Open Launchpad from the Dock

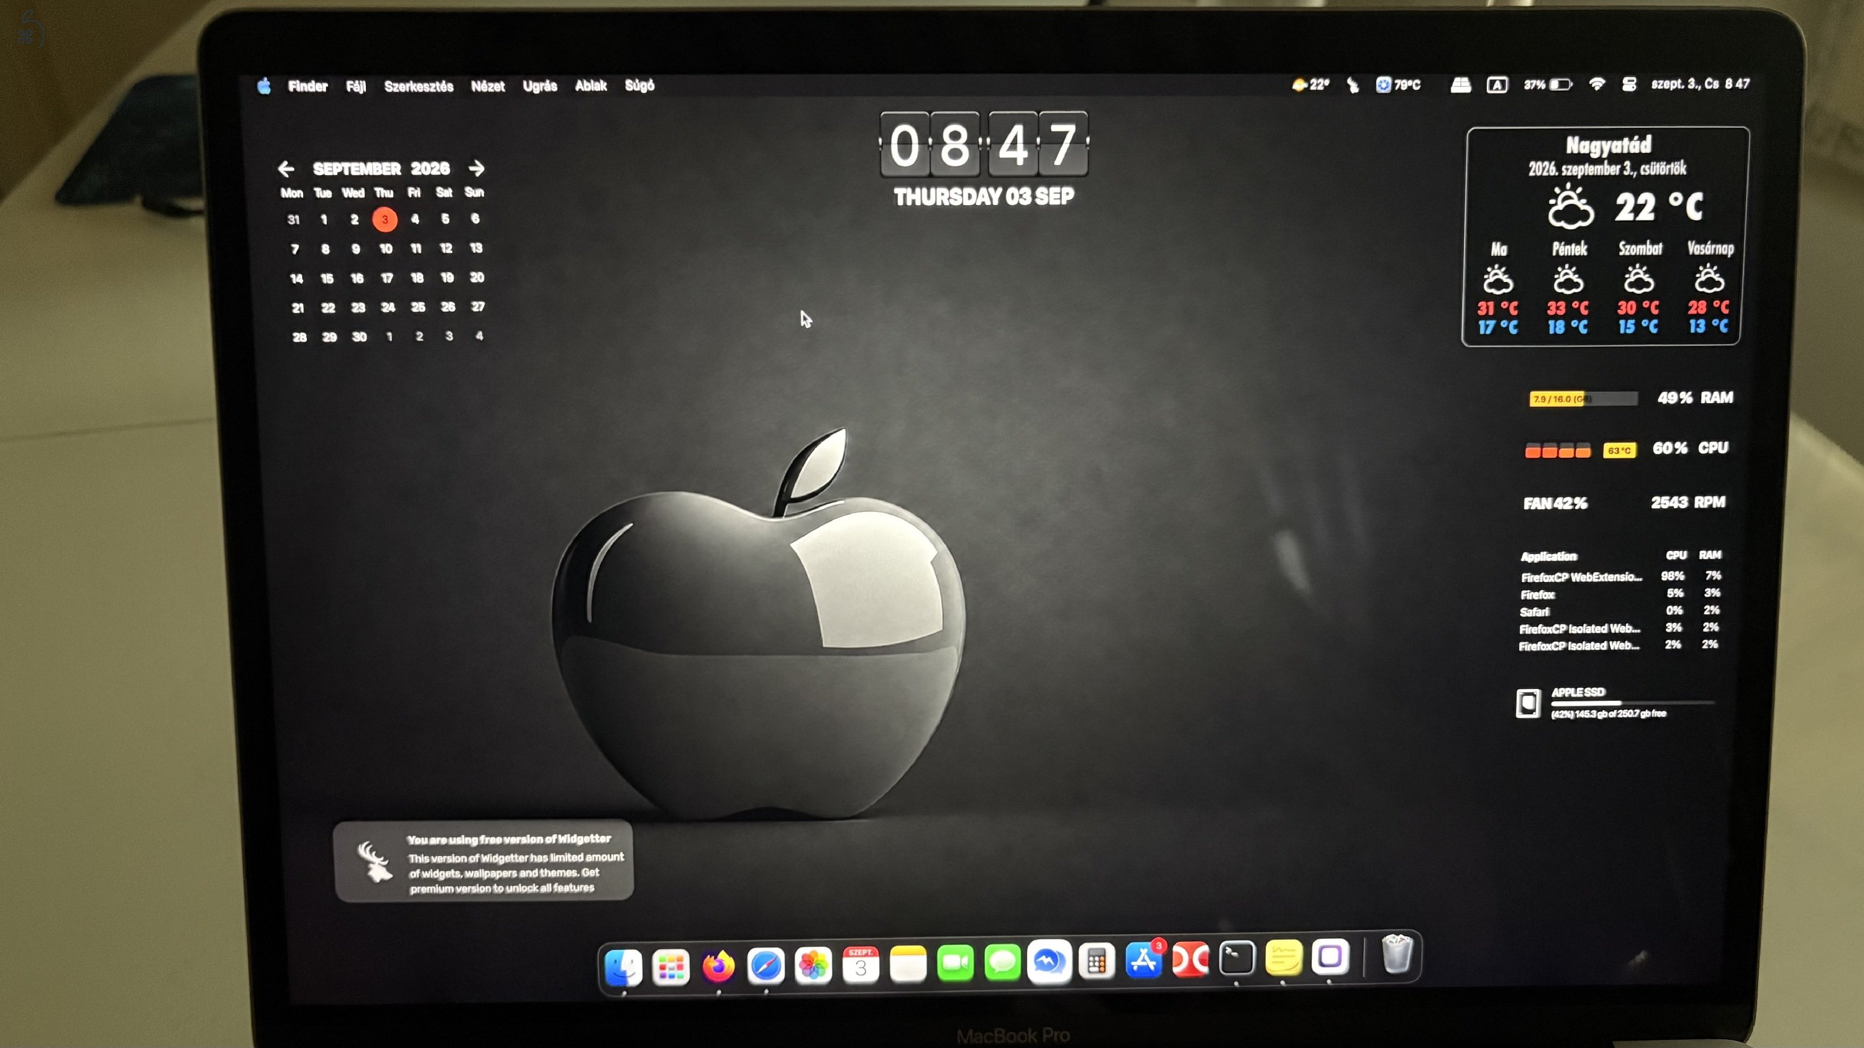coord(670,967)
